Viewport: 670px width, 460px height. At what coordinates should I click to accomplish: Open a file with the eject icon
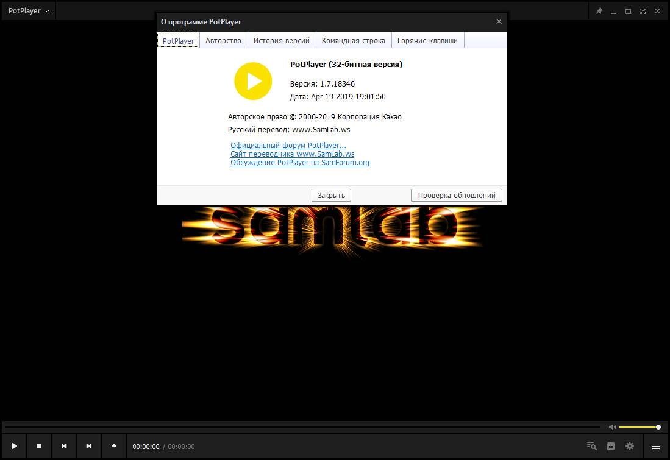(113, 446)
